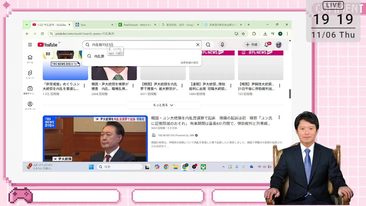The image size is (366, 206).
Task: Click 検索候補の報告 link
Action: coord(189,63)
